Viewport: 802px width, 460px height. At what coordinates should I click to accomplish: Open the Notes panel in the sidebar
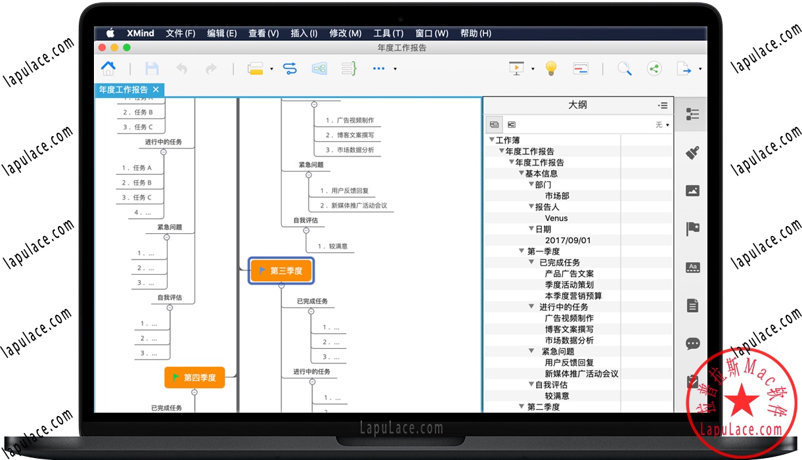(692, 305)
